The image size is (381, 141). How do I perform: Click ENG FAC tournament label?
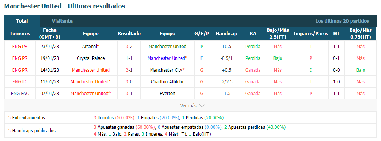(20, 94)
